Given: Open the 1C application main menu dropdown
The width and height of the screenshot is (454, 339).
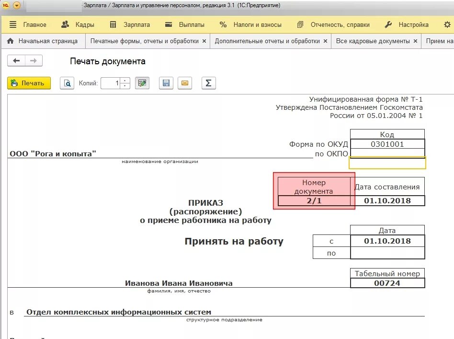Looking at the screenshot, I should [17, 5].
